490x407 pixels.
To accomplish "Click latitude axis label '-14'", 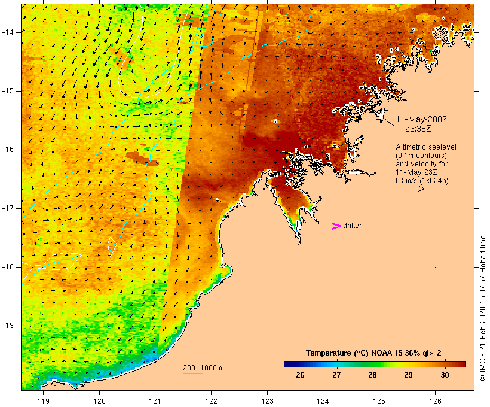I will tap(8, 32).
